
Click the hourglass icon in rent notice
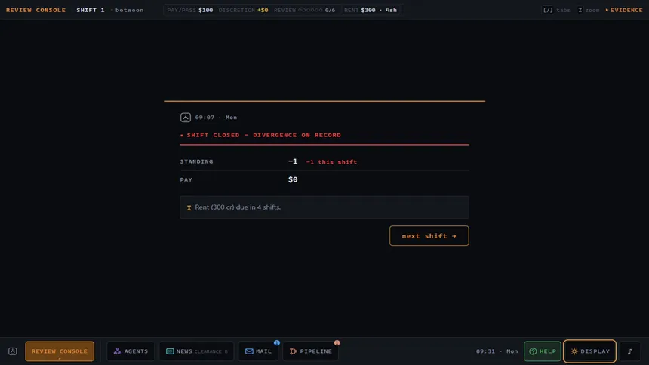tap(189, 207)
